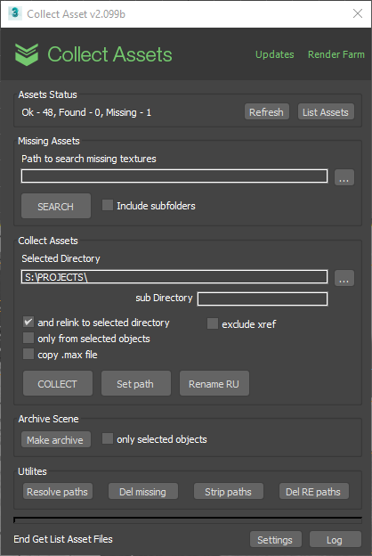Image resolution: width=372 pixels, height=556 pixels.
Task: Focus the sub Directory input field
Action: coord(263,298)
